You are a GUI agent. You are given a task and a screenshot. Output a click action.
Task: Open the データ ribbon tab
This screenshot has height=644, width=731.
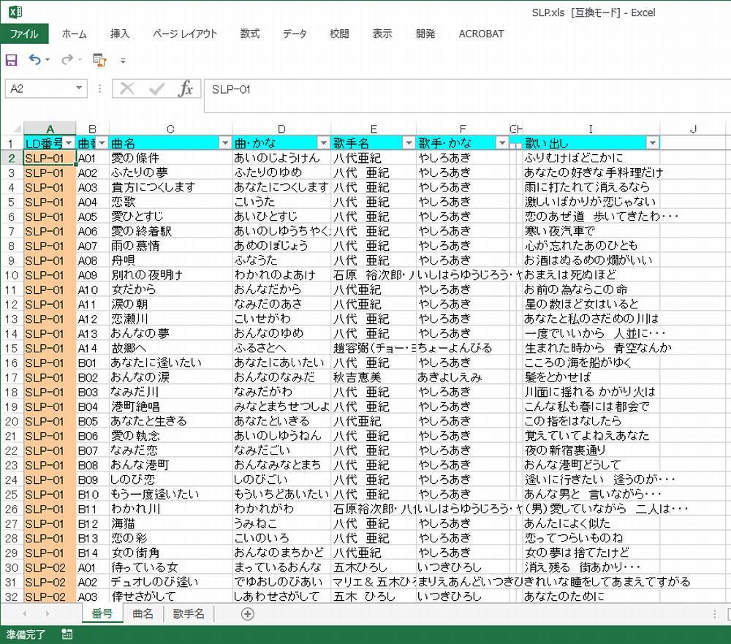(x=295, y=34)
